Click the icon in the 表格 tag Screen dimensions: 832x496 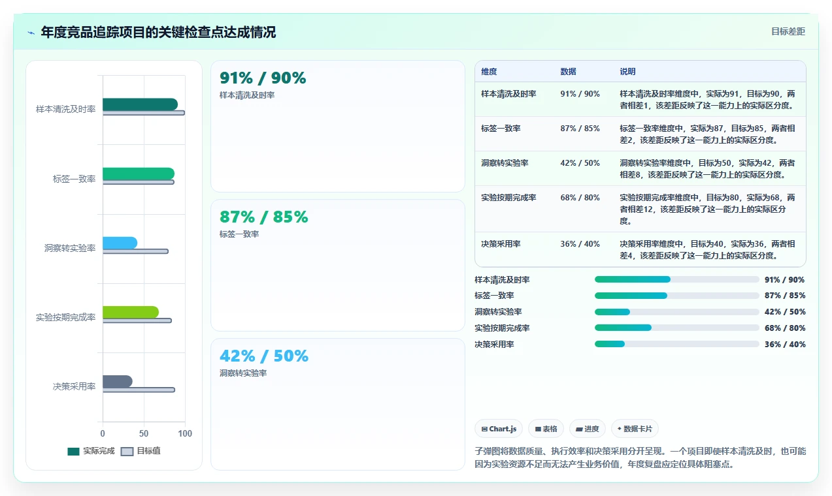click(538, 429)
